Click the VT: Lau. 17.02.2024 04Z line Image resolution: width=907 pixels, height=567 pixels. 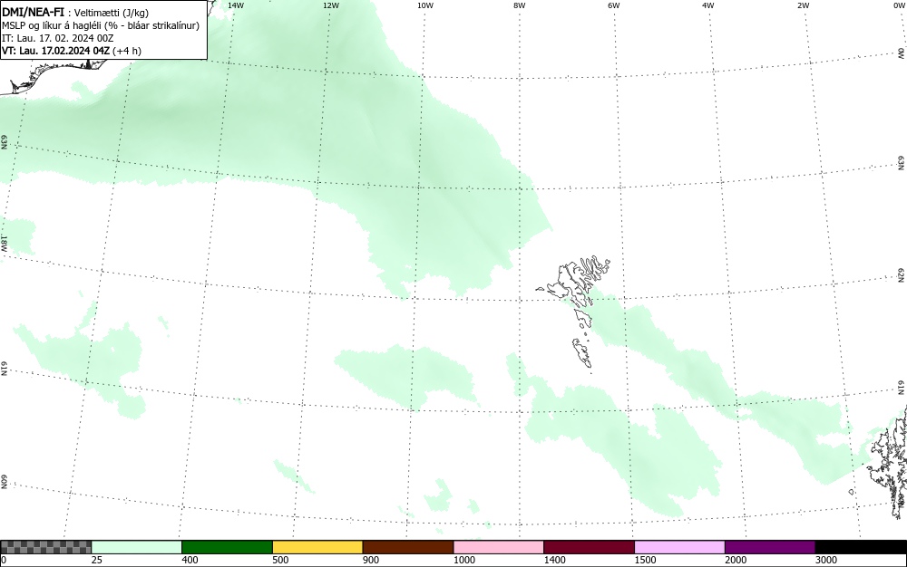pyautogui.click(x=72, y=51)
